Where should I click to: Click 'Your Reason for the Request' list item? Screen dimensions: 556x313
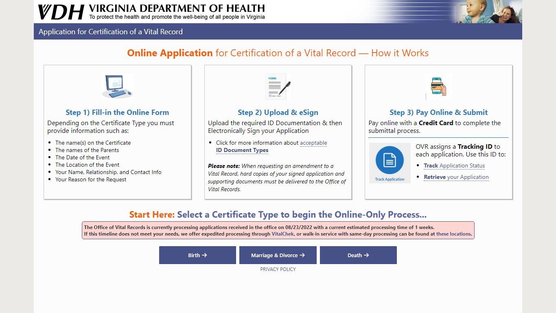click(x=91, y=179)
